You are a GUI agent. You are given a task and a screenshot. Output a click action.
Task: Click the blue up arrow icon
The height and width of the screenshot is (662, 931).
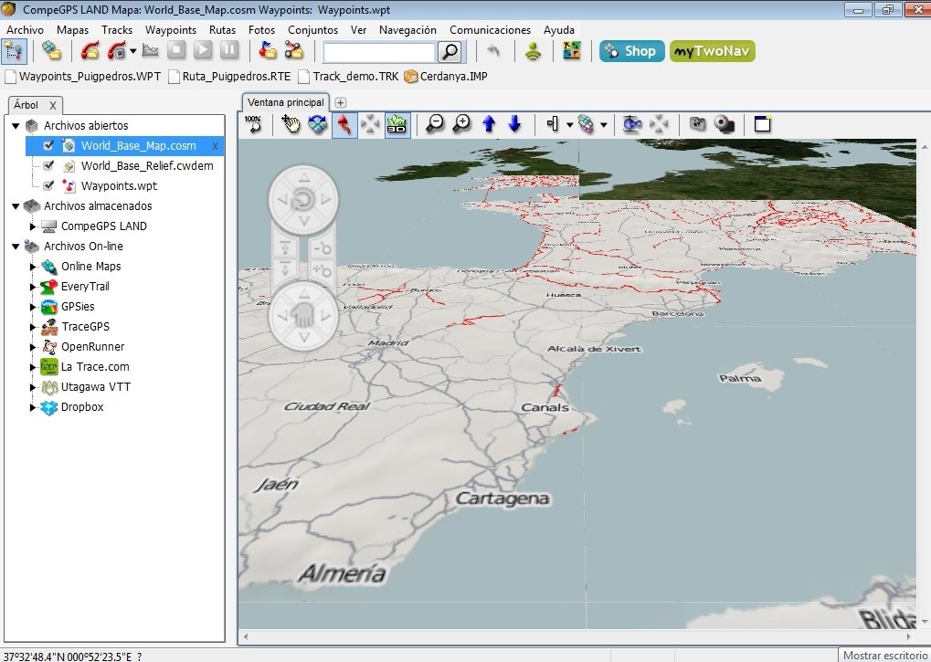point(489,124)
